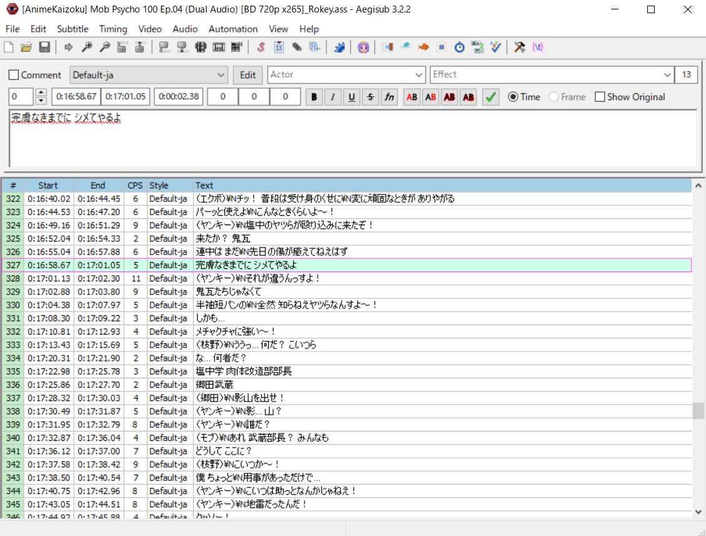Screen dimensions: 706x536
Task: Click the Edit style button
Action: (248, 75)
